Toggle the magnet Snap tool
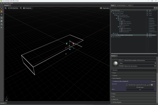Screen dimensions: 158x105 coord(2,24)
